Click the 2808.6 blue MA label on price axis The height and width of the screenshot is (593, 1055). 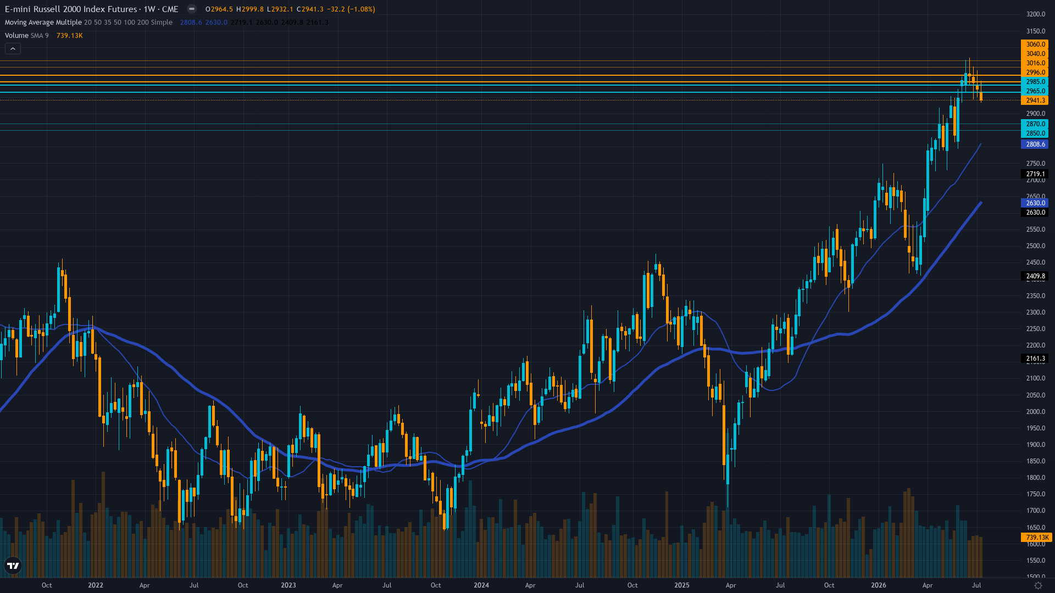[1035, 144]
